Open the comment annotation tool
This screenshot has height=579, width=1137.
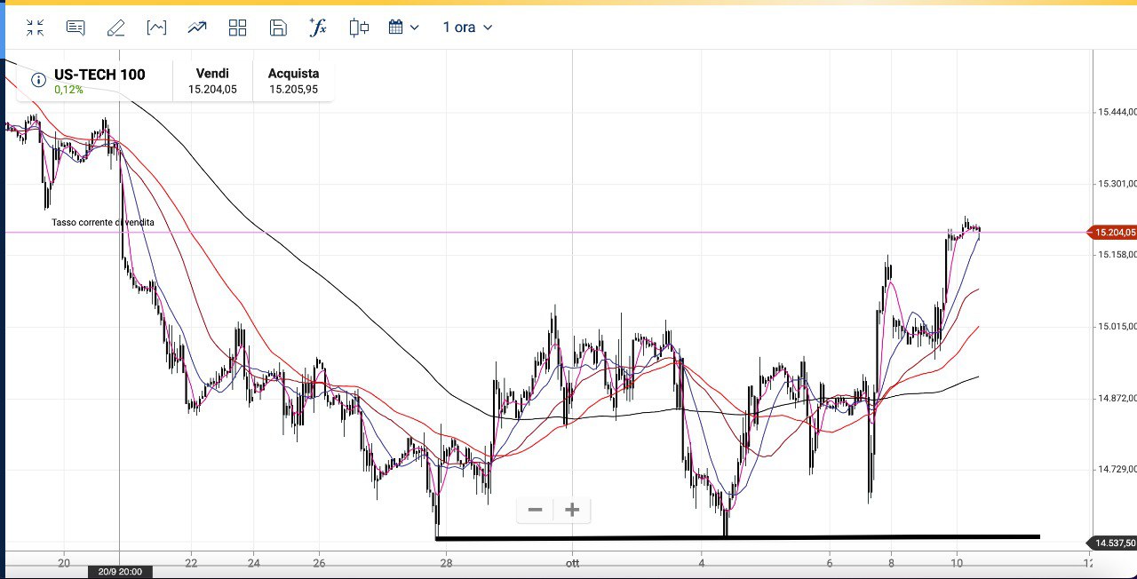76,28
